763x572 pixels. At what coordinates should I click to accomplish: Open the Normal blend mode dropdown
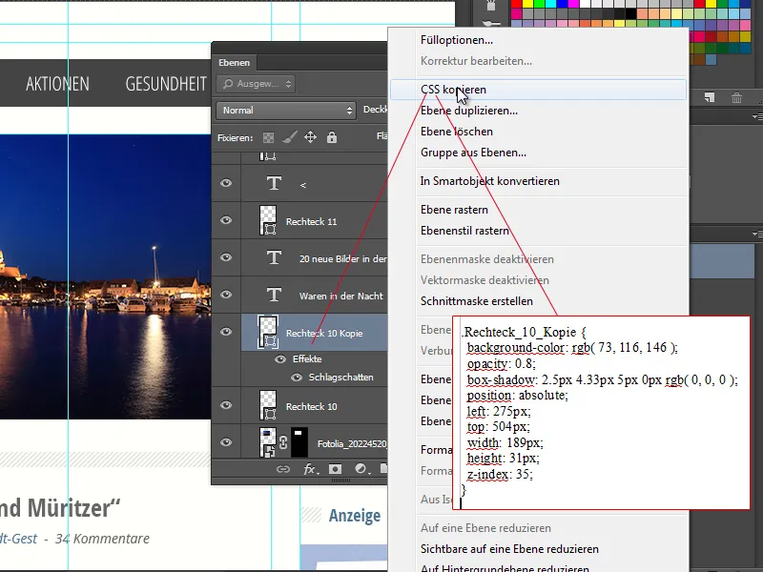click(285, 111)
